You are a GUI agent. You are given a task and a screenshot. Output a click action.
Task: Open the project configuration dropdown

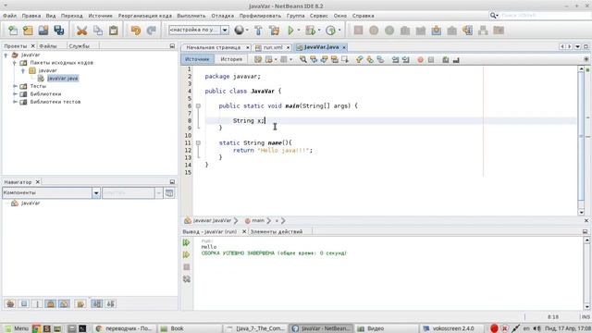click(225, 31)
